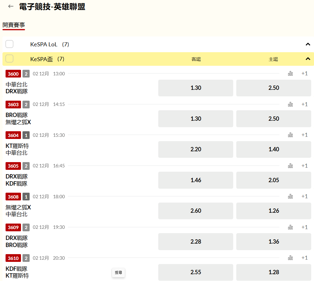Expand +1 more bets for match 3604
Viewport: 314px width, 281px height.
[x=304, y=135]
